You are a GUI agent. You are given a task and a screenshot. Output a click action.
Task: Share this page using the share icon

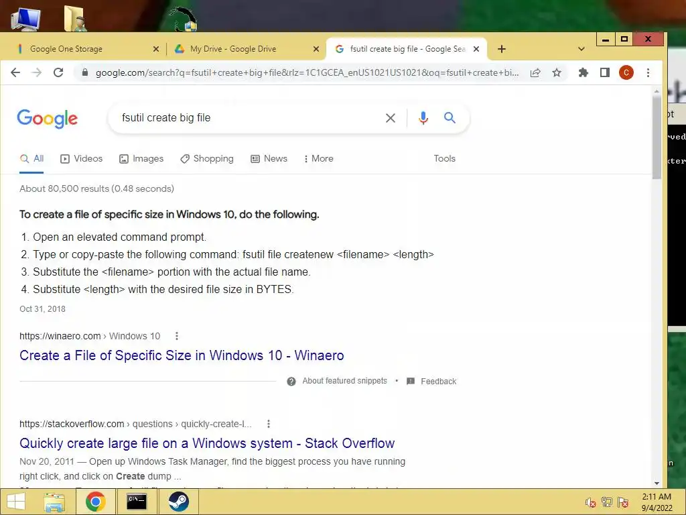pos(535,72)
